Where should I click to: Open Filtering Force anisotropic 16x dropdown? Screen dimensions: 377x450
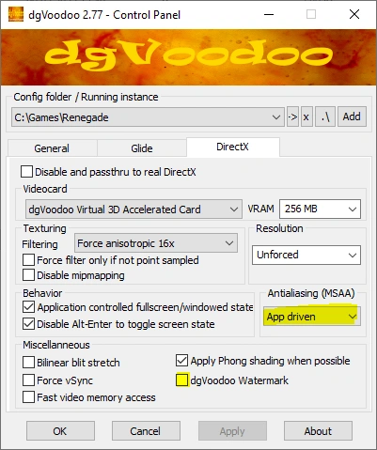click(156, 243)
